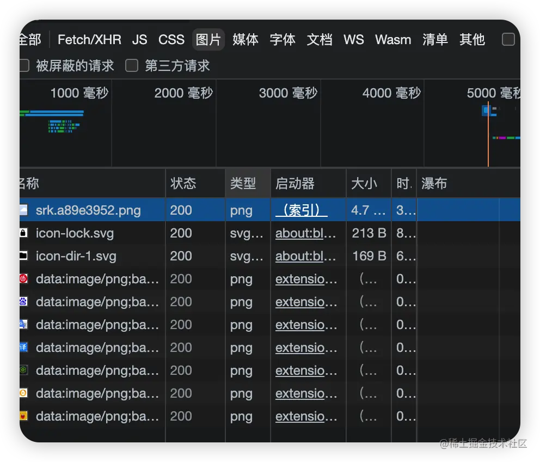The width and height of the screenshot is (540, 462).
Task: Select the WS filter tab
Action: click(354, 40)
